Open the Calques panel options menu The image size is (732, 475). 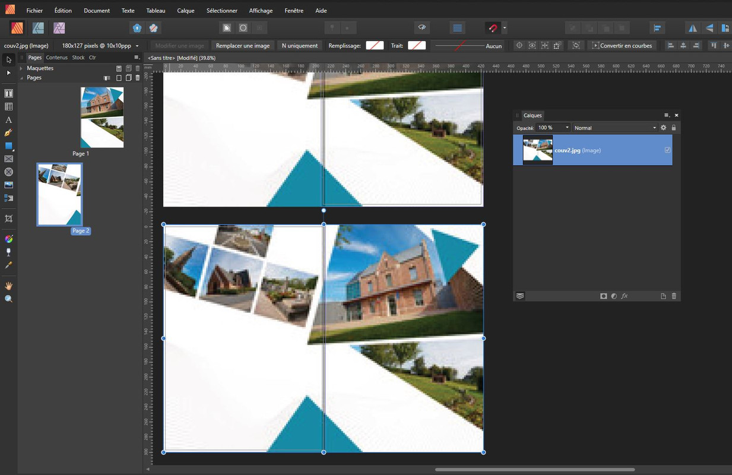tap(667, 115)
